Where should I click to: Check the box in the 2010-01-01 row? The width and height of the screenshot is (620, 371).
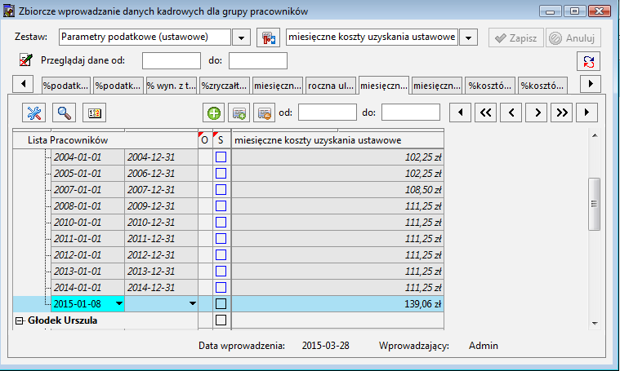[221, 223]
